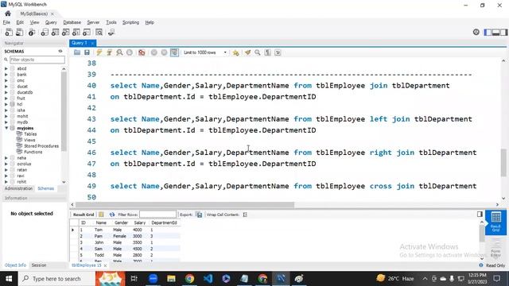
Task: Click the search table data icon
Action: [x=99, y=32]
